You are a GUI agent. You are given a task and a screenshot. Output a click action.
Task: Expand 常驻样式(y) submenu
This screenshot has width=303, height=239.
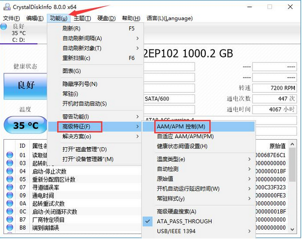199,199
